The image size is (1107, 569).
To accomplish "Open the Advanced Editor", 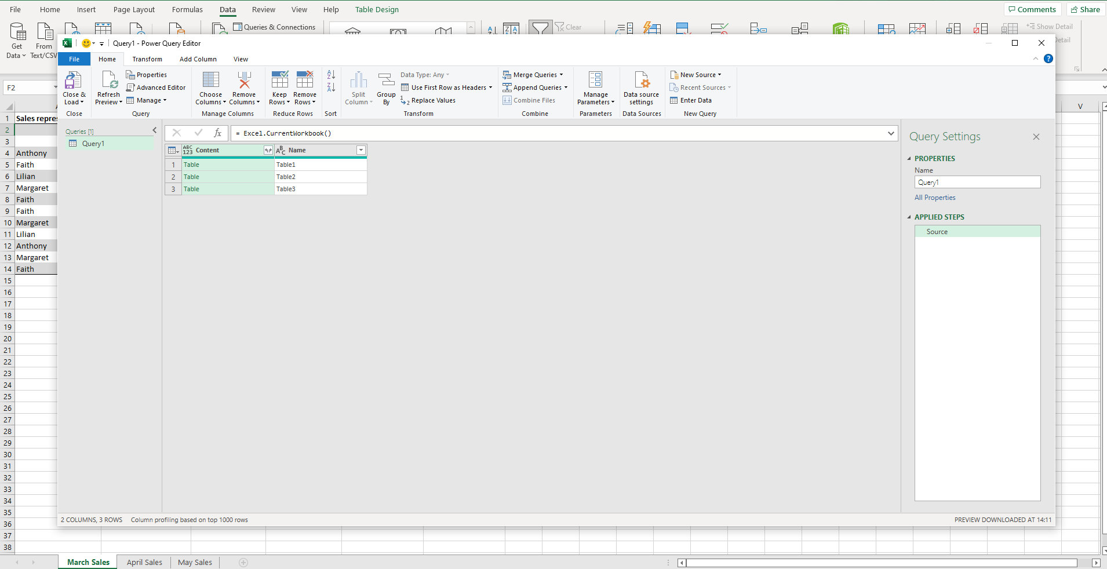I will [156, 87].
